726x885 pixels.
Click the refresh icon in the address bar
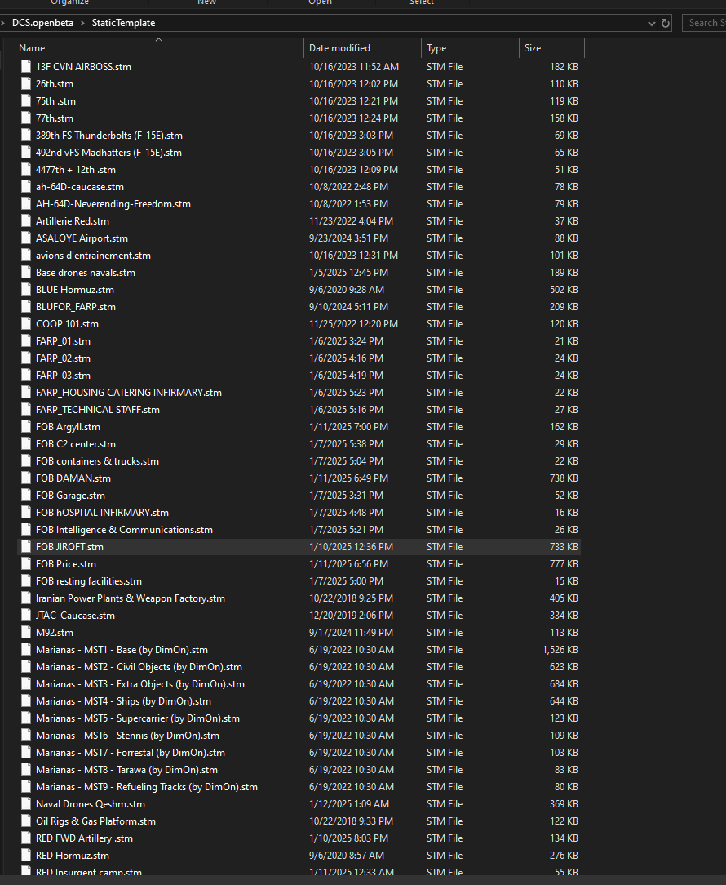pyautogui.click(x=666, y=23)
